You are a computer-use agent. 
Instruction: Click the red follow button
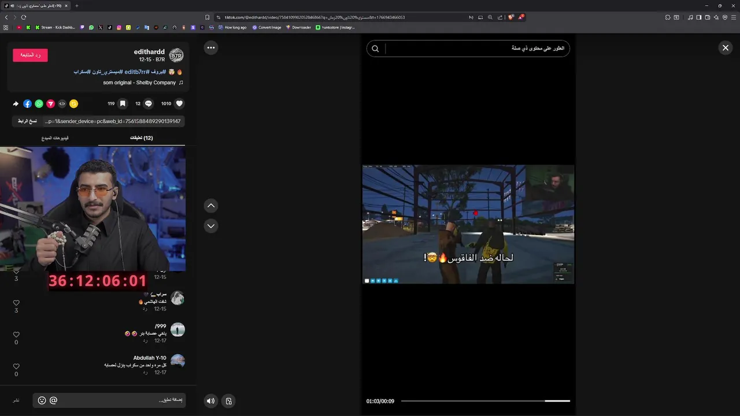[x=30, y=55]
